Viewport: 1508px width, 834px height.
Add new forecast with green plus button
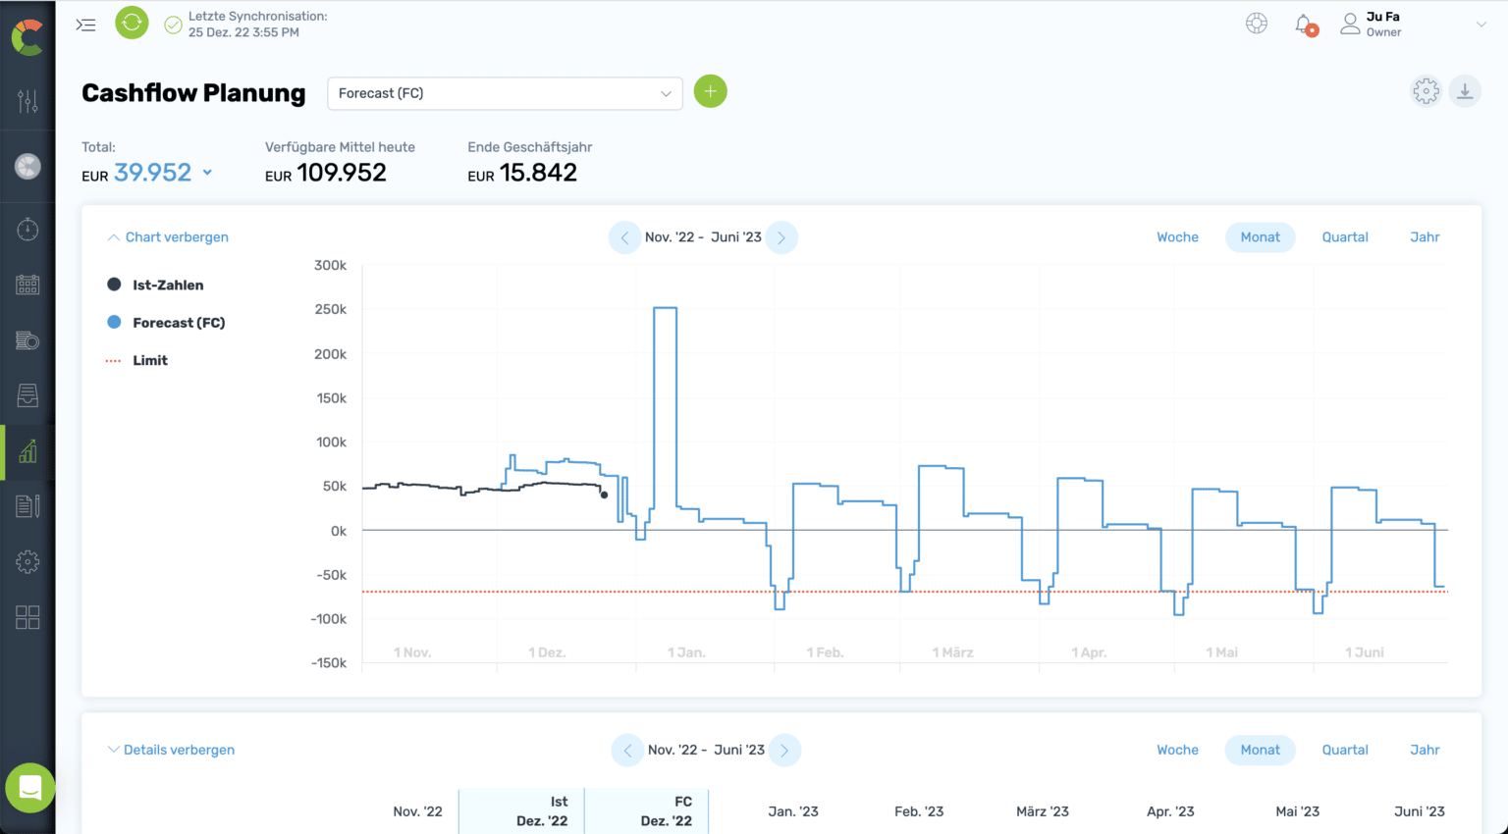pos(710,92)
